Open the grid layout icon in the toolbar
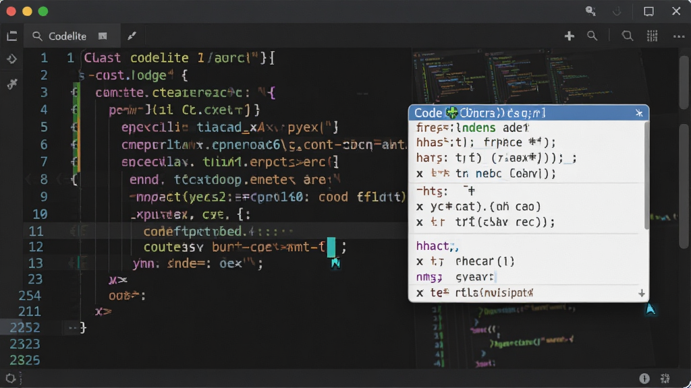Screen dimensions: 691x388 click(653, 36)
